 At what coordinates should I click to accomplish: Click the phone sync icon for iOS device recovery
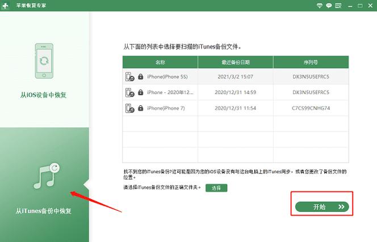(44, 61)
